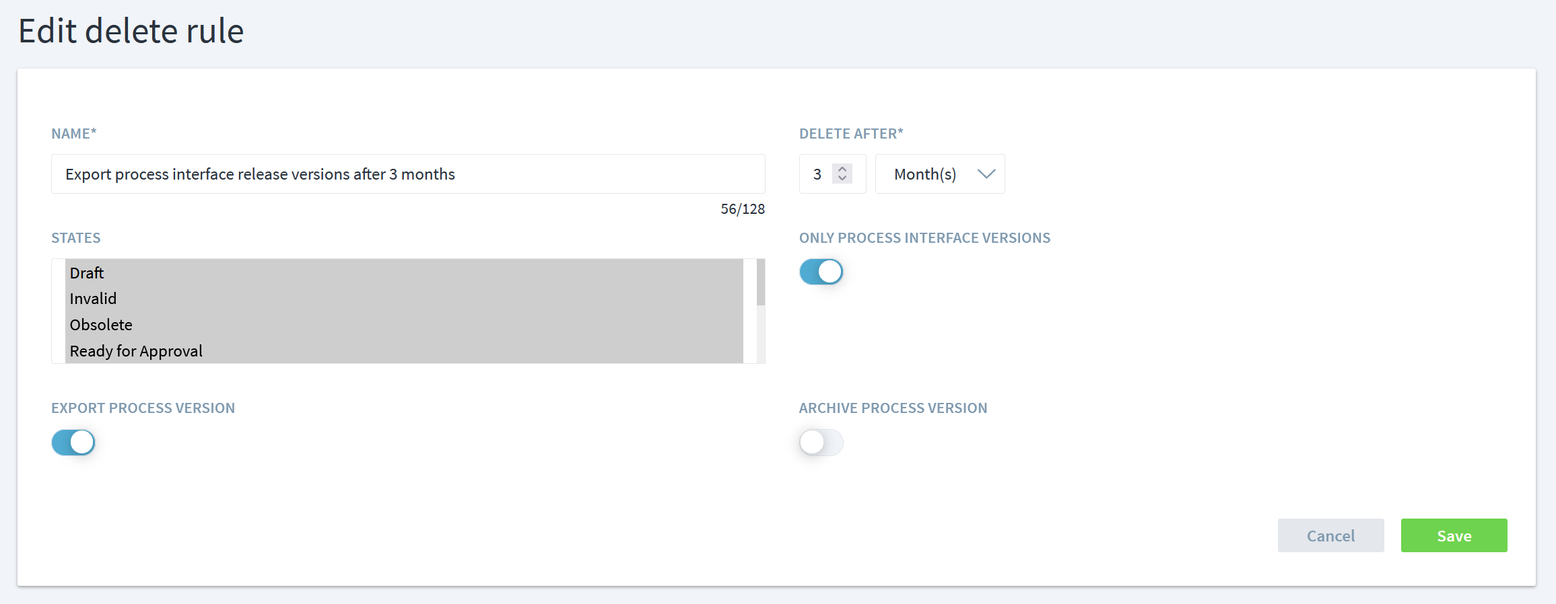Pick the Ready for Approval state
The height and width of the screenshot is (604, 1556).
pos(136,351)
